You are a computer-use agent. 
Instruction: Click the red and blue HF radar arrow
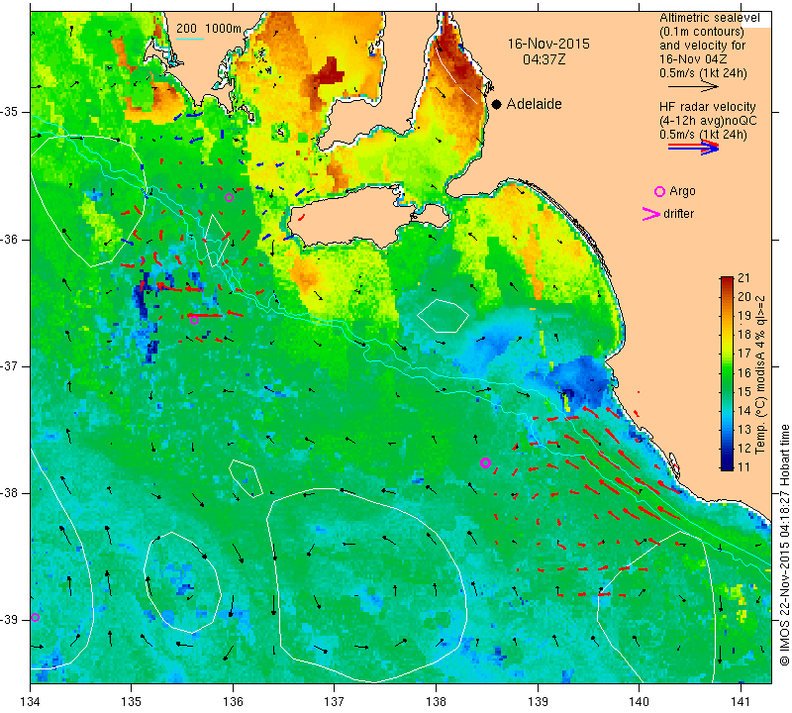click(693, 148)
